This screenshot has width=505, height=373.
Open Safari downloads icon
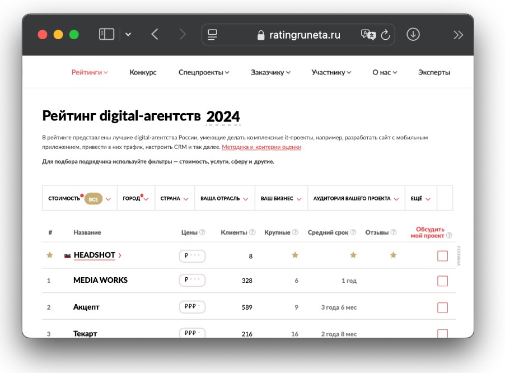pos(413,35)
